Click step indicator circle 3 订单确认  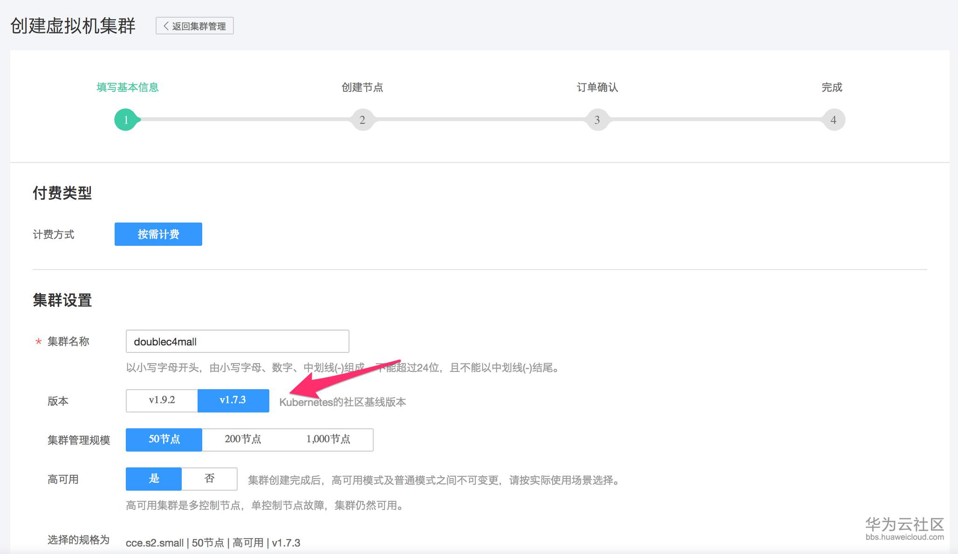[x=597, y=120]
